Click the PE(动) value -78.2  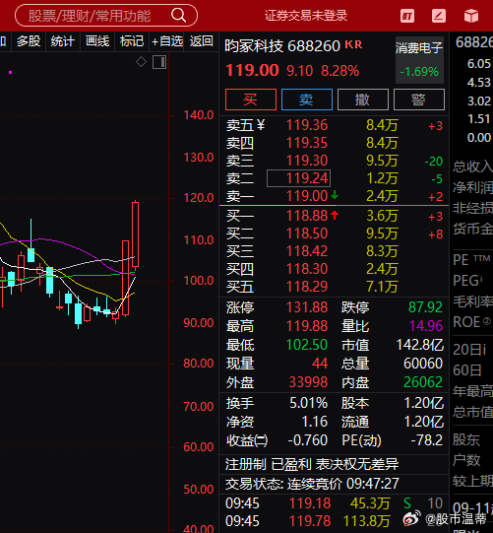[427, 440]
